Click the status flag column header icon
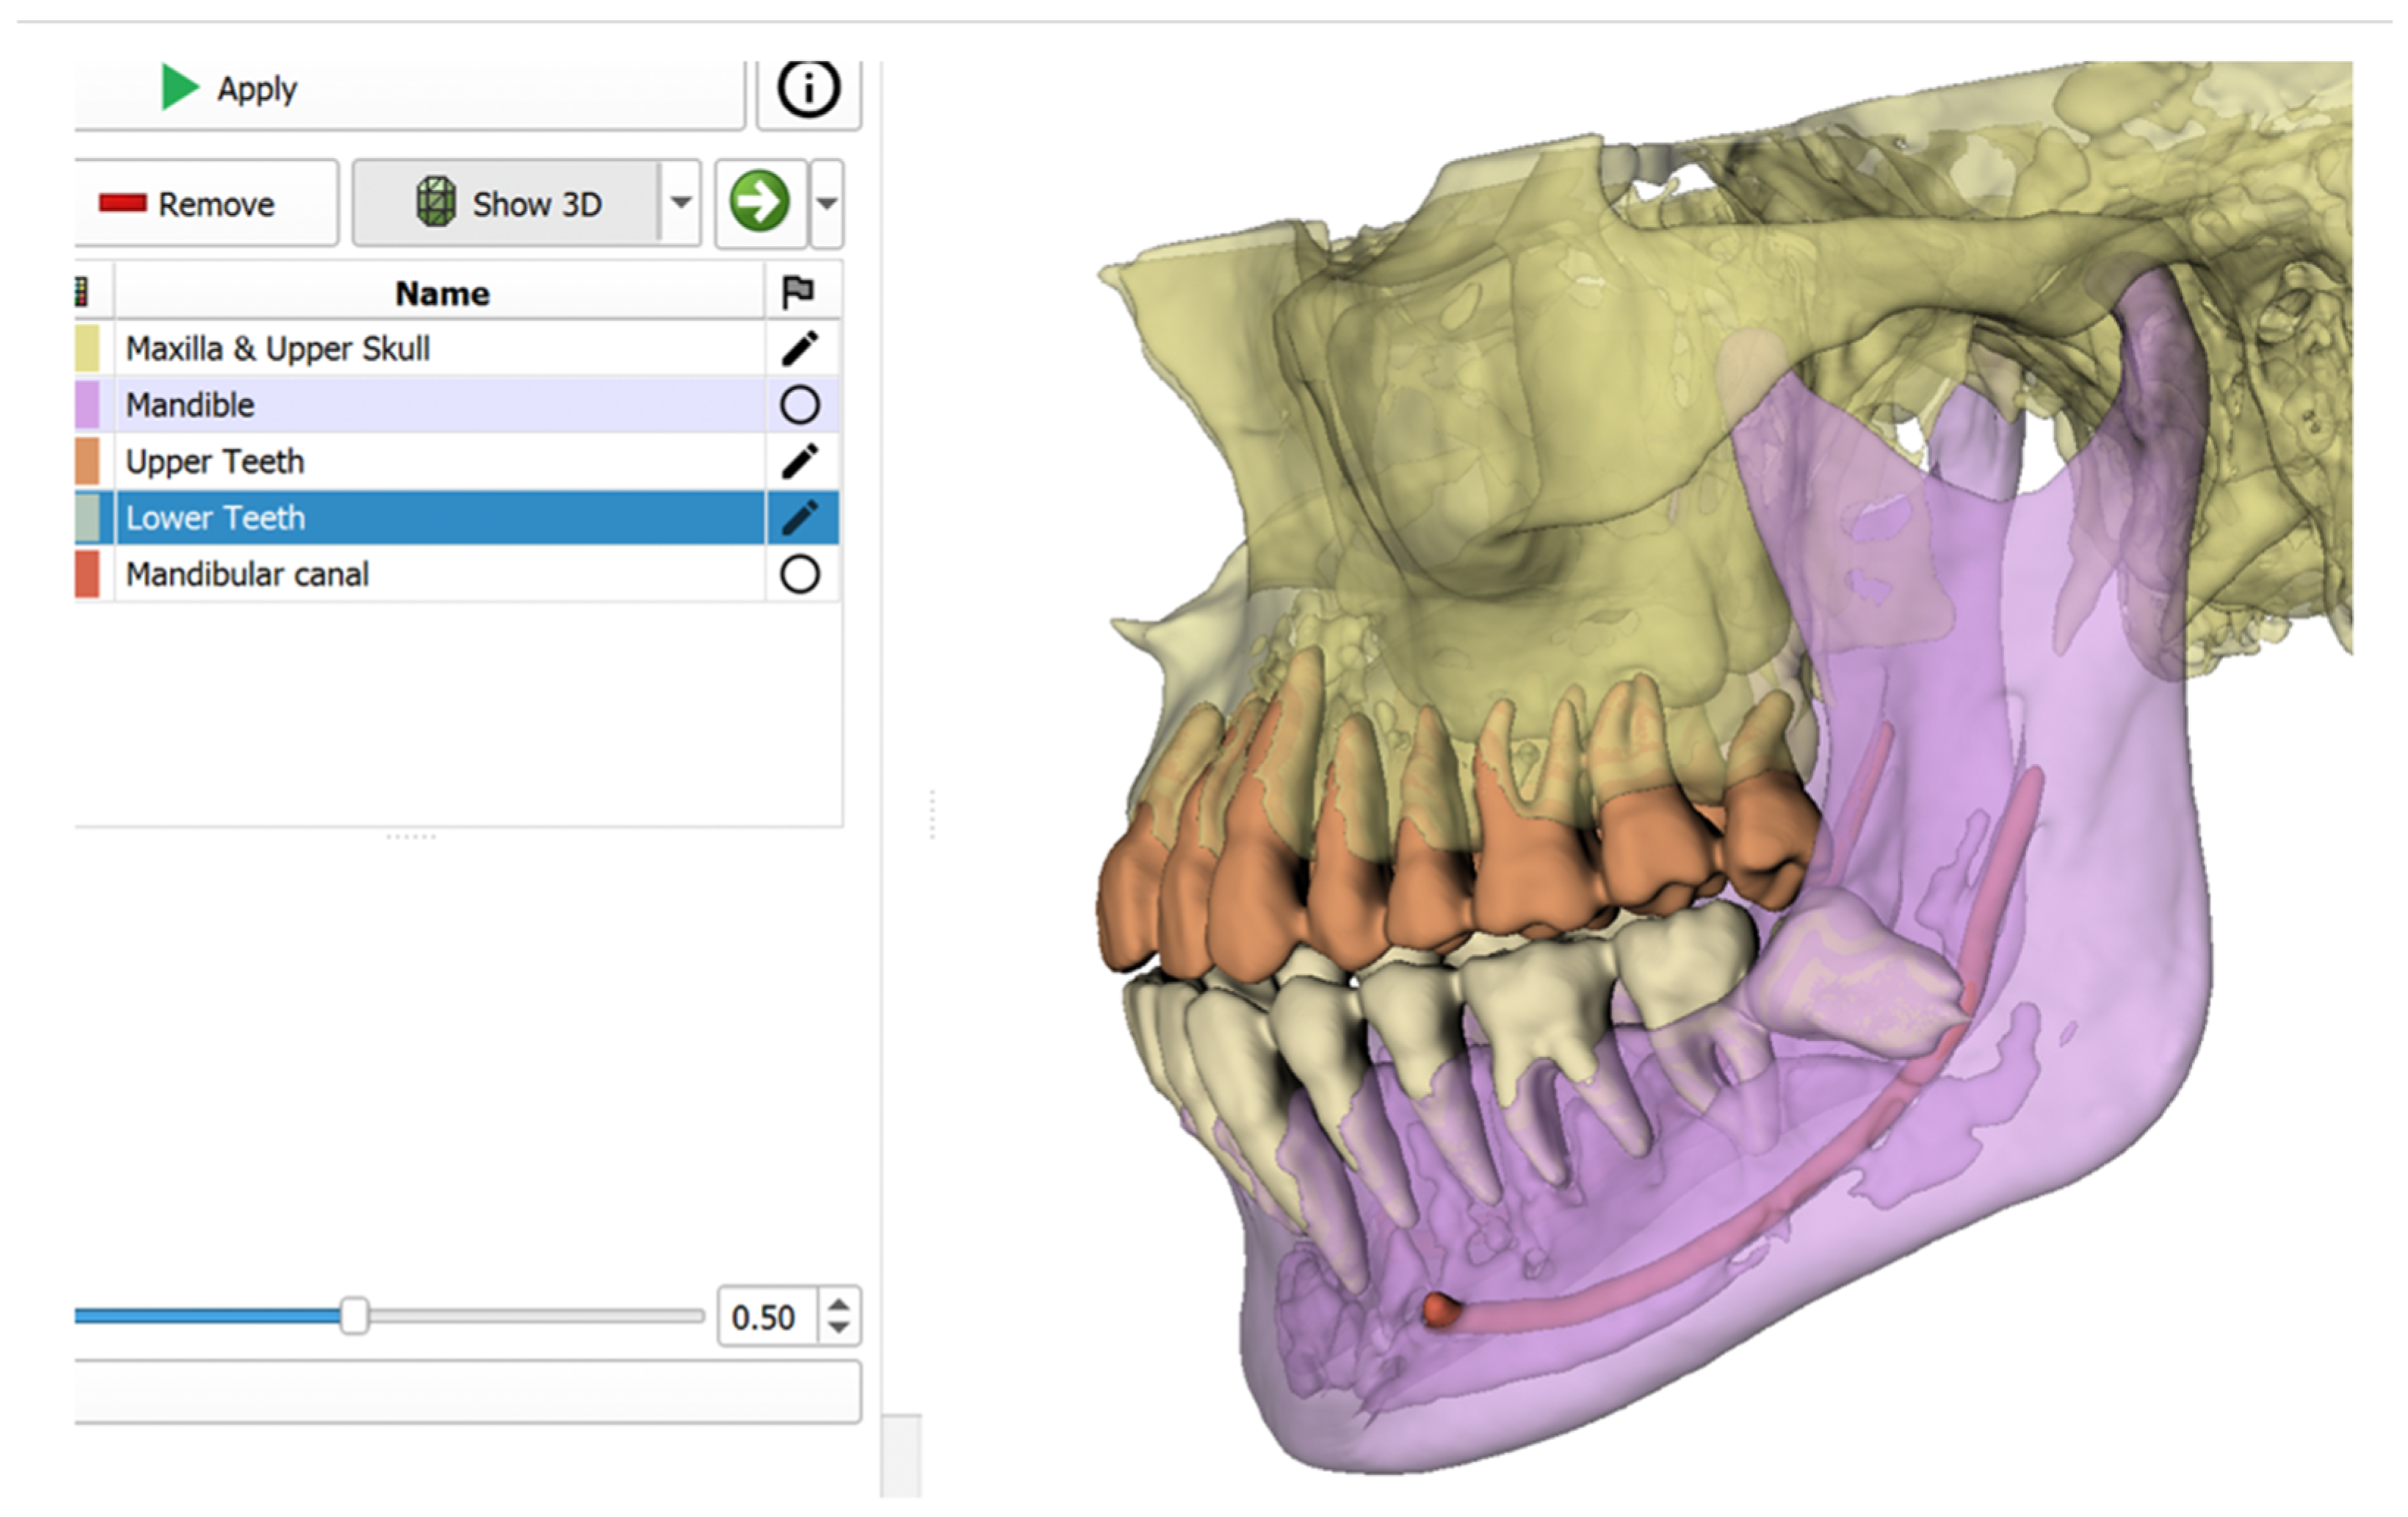 798,292
